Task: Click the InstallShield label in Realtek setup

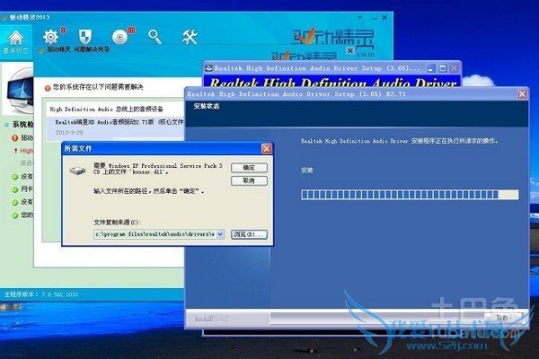Action: coord(211,319)
